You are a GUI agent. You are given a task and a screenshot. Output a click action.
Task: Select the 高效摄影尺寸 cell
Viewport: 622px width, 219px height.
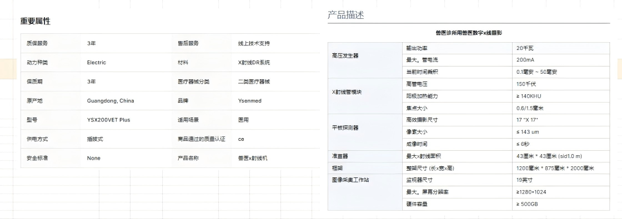[458, 120]
